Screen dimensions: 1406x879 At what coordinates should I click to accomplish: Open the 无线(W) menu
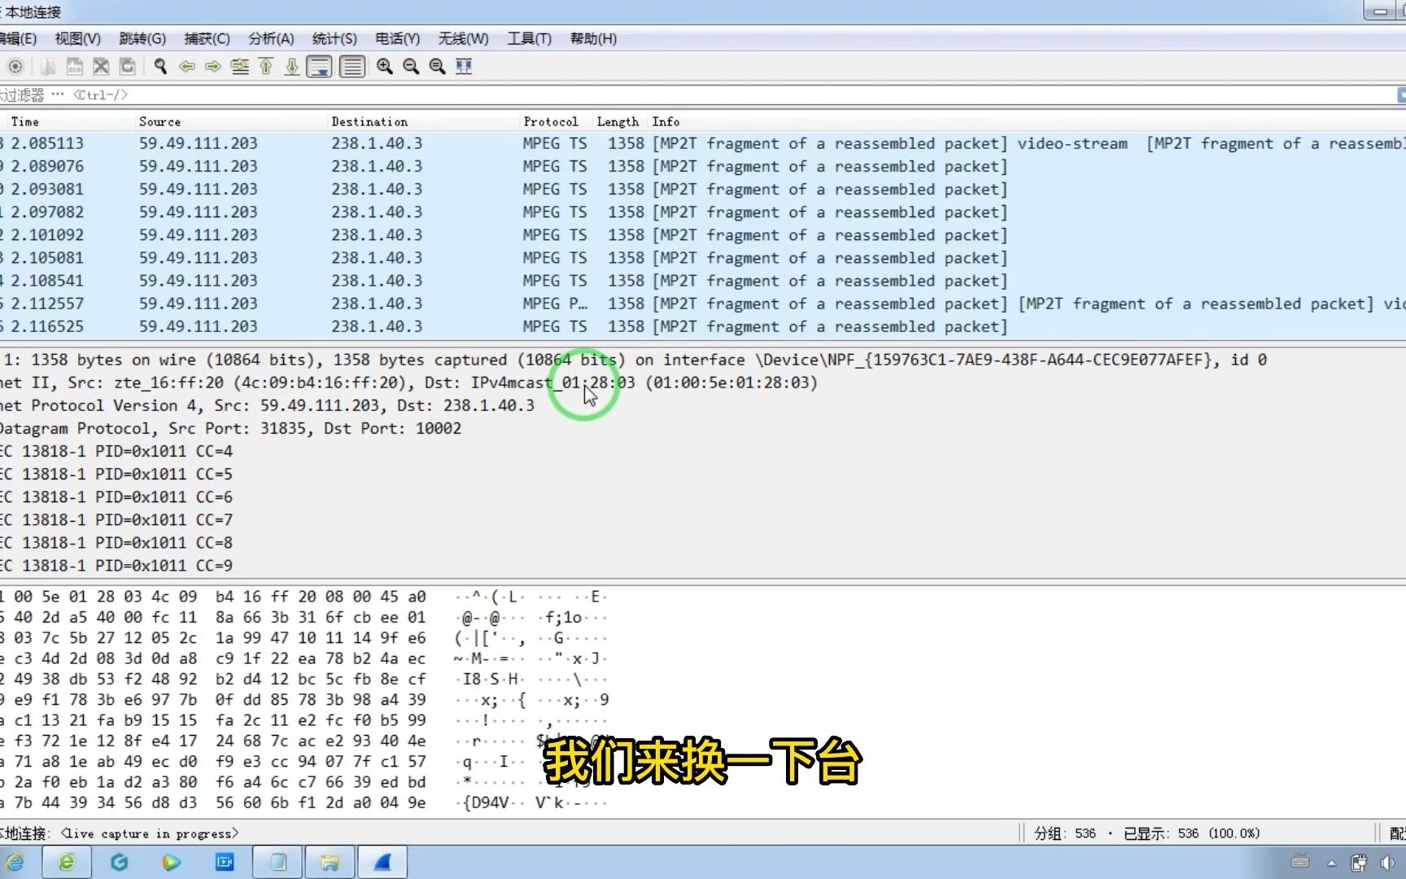463,39
